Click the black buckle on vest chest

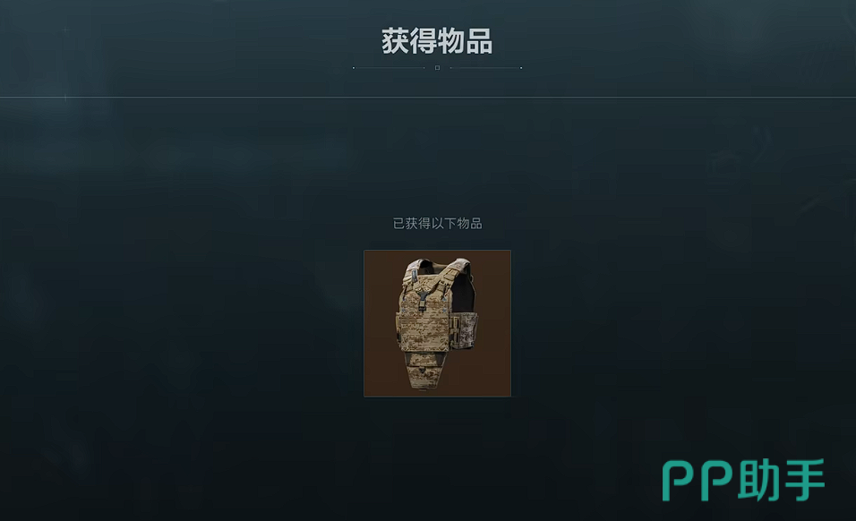[422, 302]
